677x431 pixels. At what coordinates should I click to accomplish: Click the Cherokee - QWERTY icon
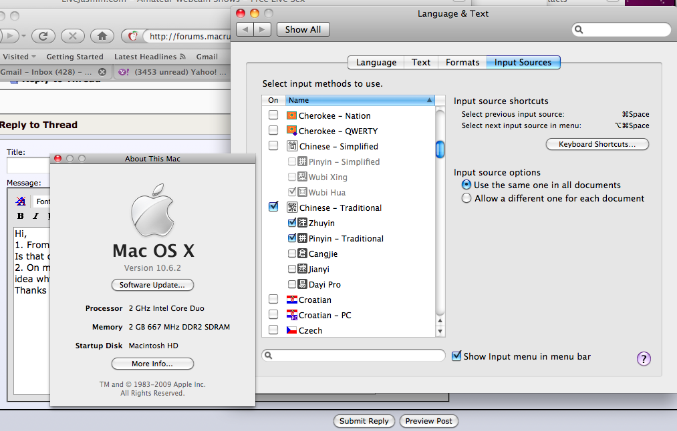pos(292,131)
